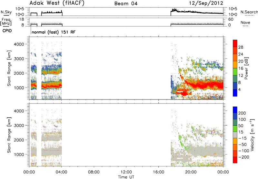Click the "Velocity [m s-1]" color bar title
The height and width of the screenshot is (179, 258).
[x=252, y=135]
